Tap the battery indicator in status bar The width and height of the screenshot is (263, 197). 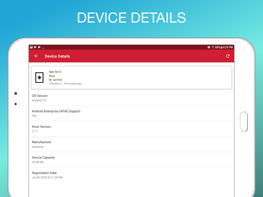[x=221, y=47]
